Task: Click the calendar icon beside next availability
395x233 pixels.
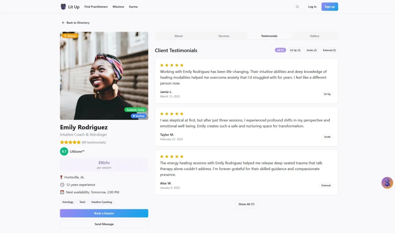Action: click(62, 192)
